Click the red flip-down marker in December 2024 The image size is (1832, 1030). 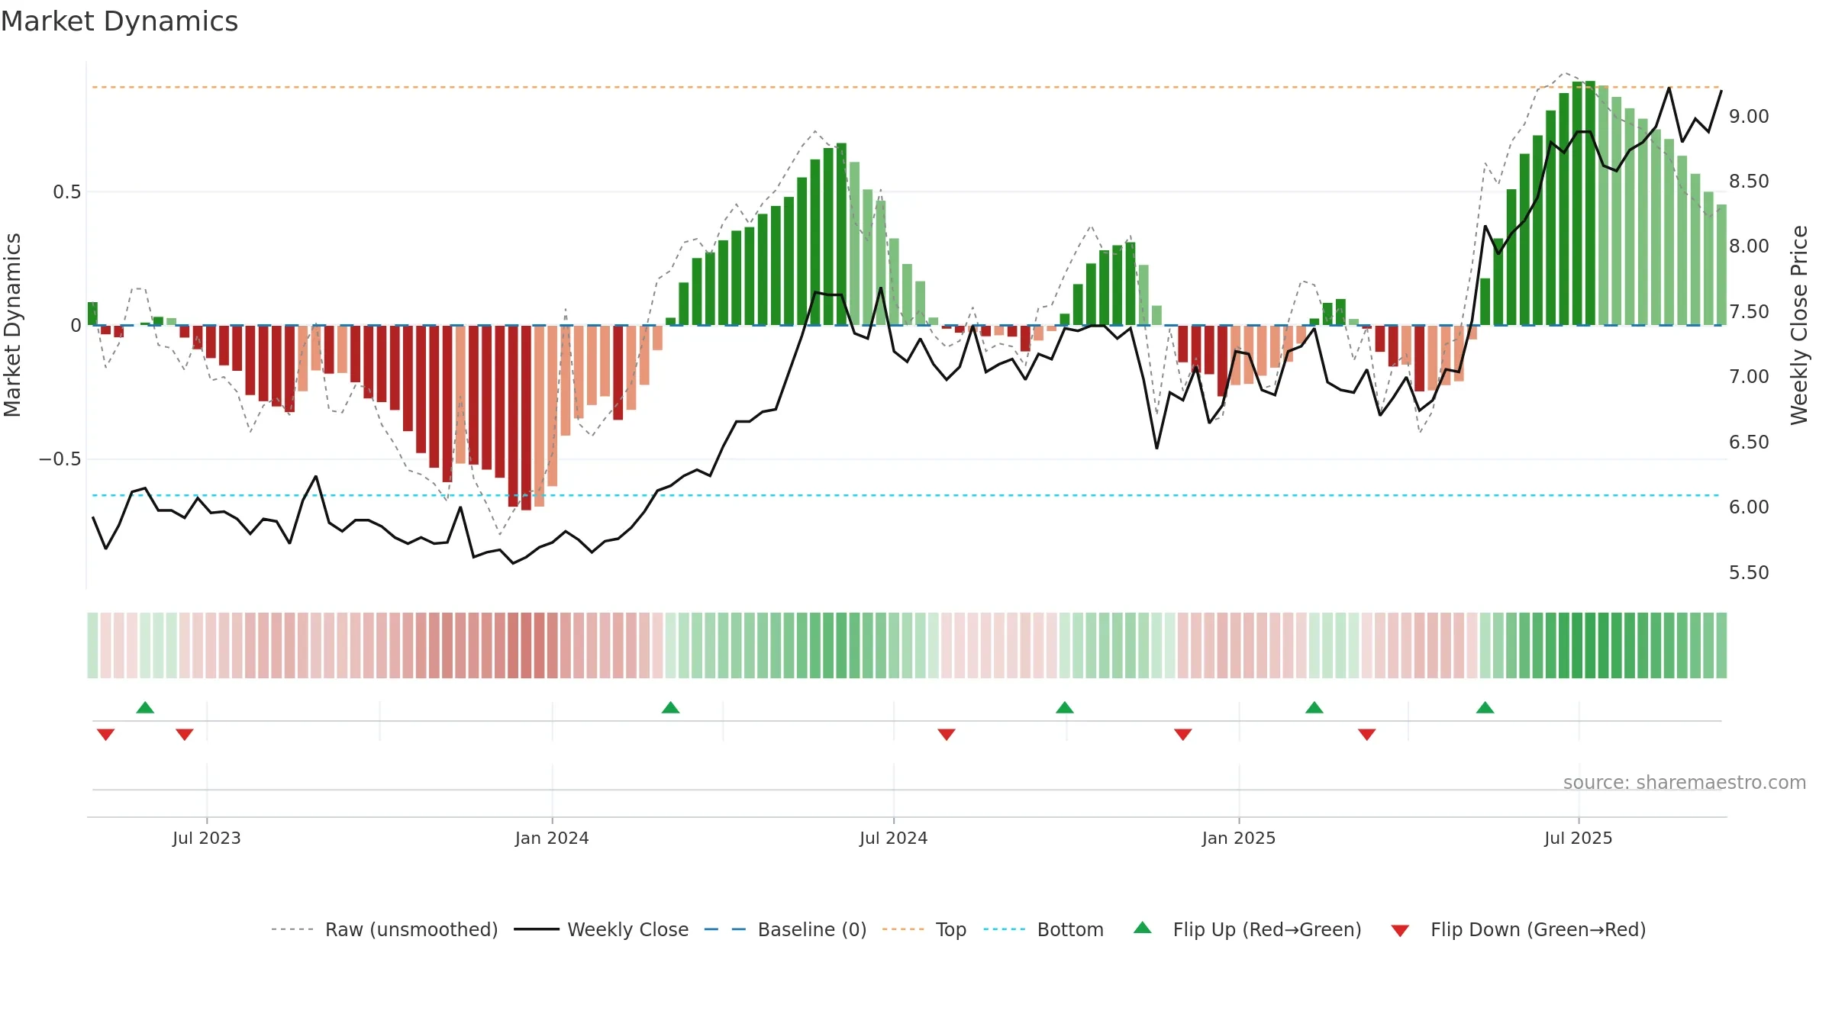click(x=1183, y=735)
